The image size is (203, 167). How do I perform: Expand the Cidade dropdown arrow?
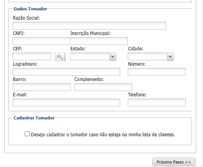click(170, 57)
